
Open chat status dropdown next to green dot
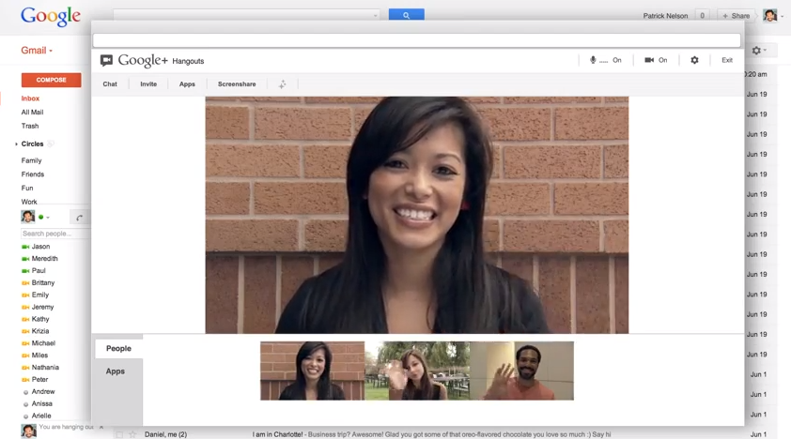point(48,218)
